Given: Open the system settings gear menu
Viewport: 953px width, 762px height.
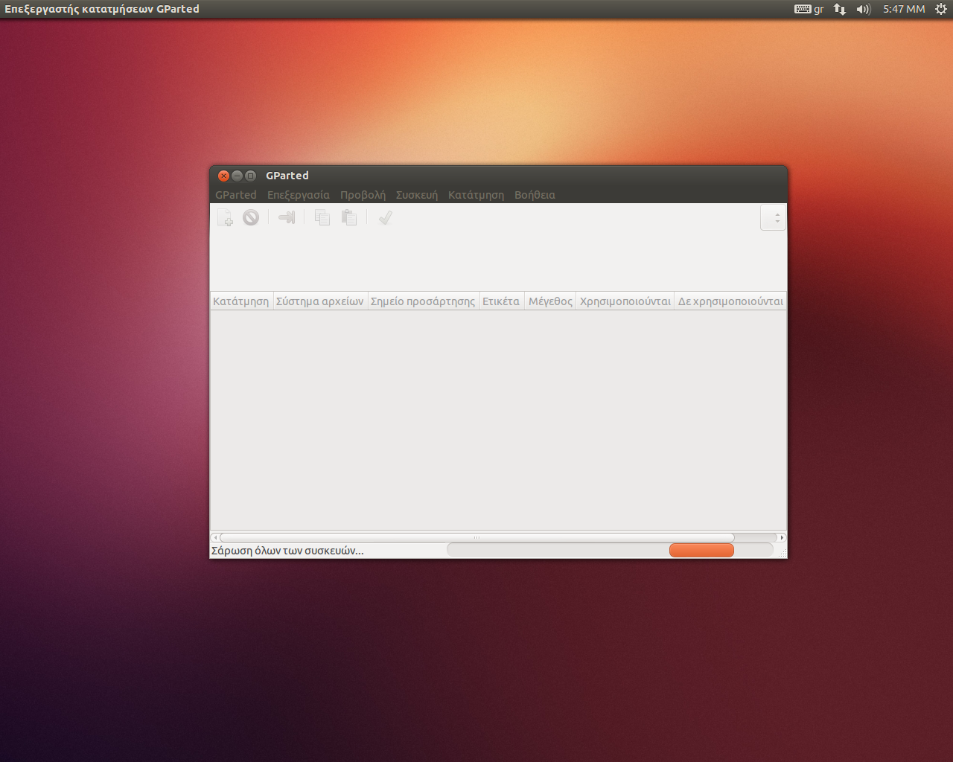Looking at the screenshot, I should click(x=940, y=9).
